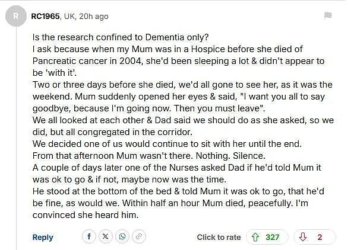
Task: Reply to RC1965's comment
Action: (43, 237)
